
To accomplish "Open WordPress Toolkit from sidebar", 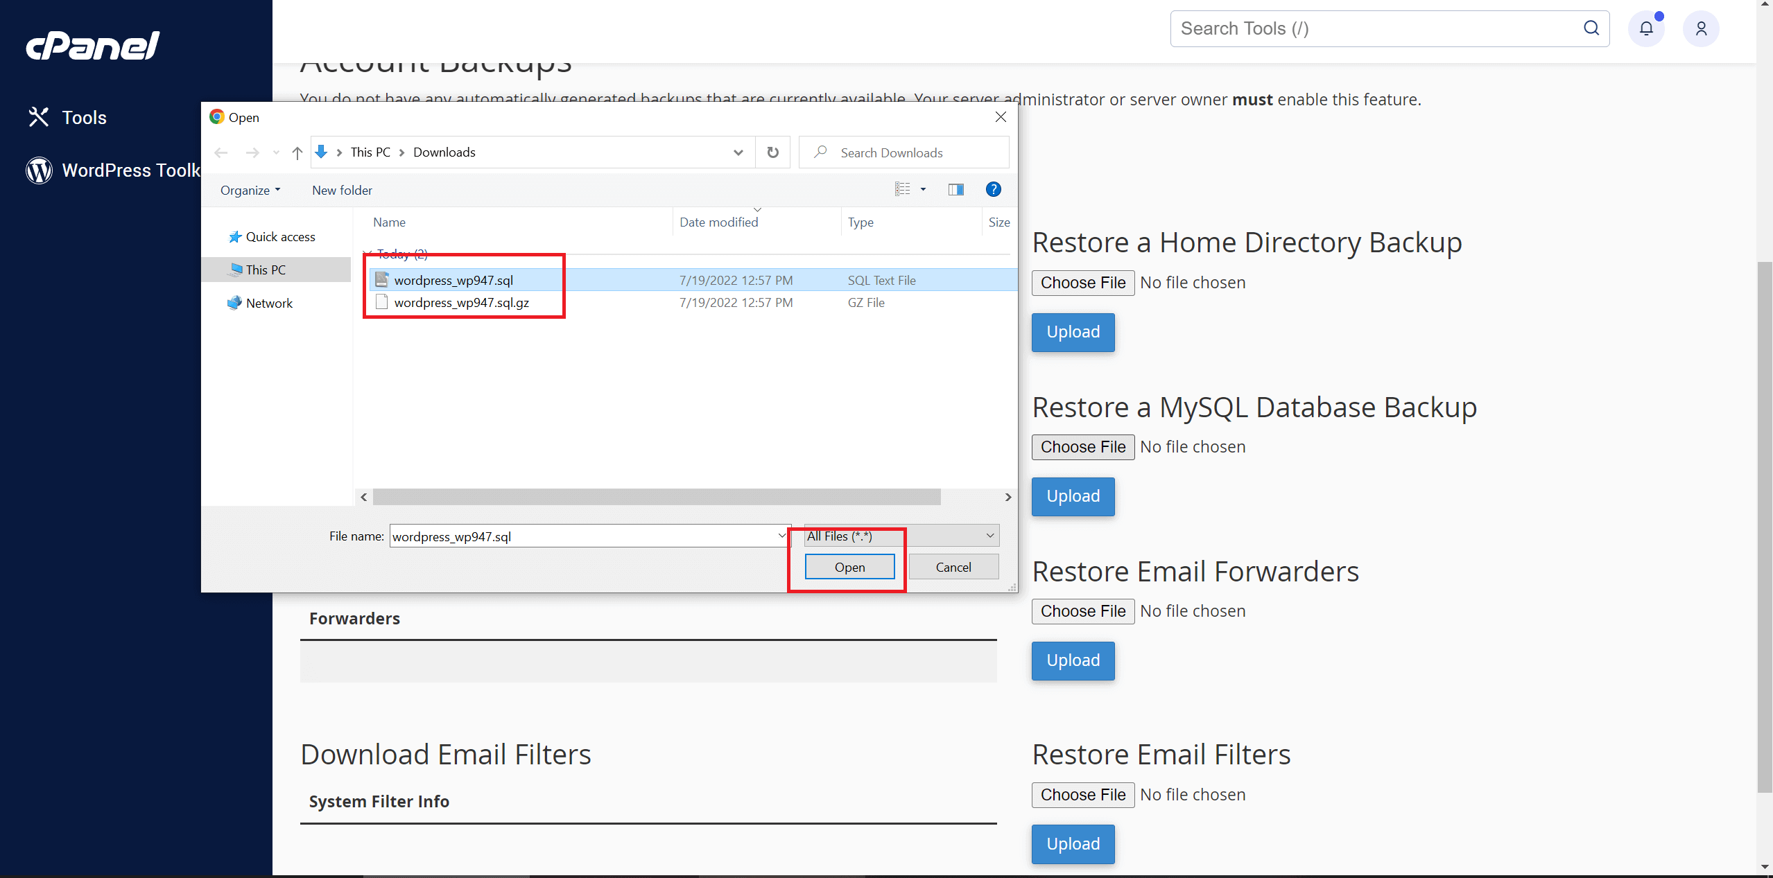I will (113, 170).
